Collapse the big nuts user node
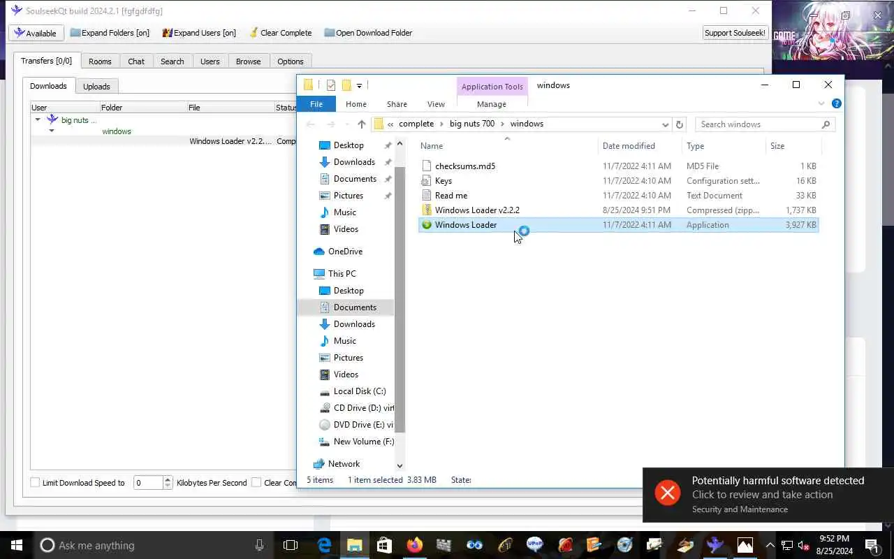 pos(38,119)
